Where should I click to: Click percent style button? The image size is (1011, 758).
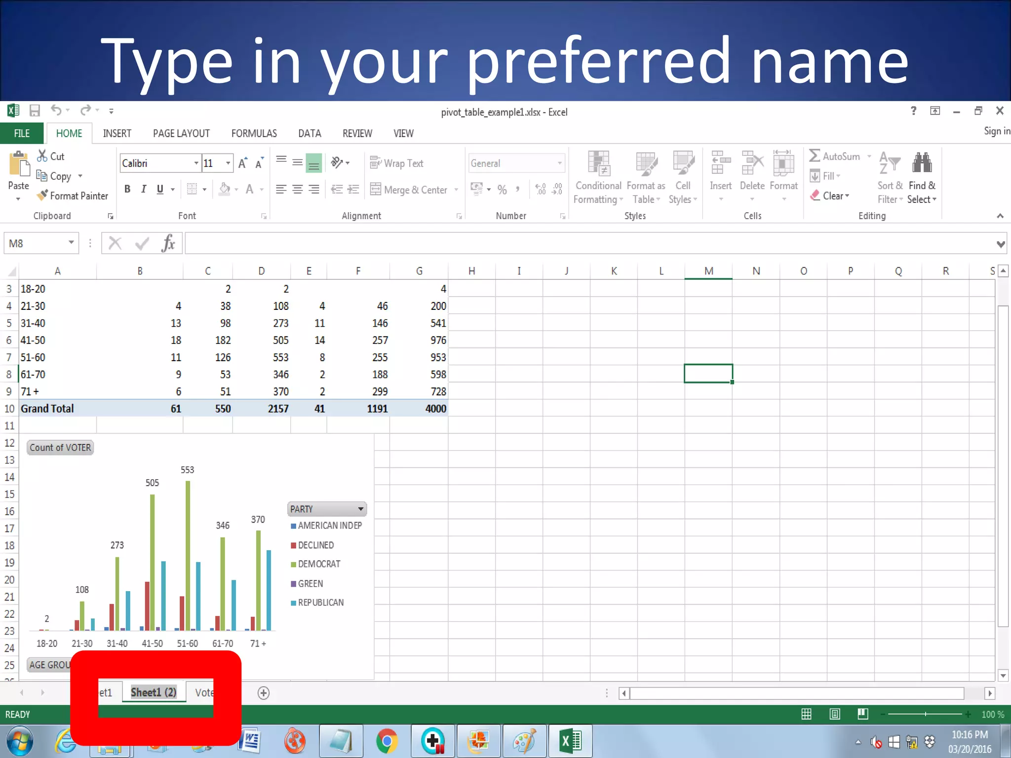(502, 189)
